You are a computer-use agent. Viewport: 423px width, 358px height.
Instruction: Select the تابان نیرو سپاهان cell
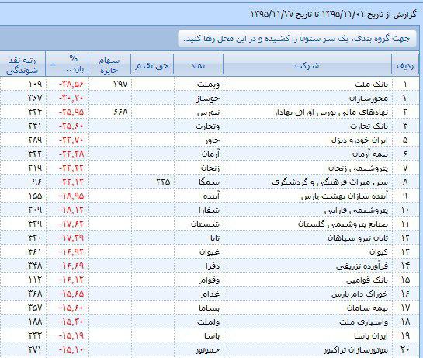308,238
